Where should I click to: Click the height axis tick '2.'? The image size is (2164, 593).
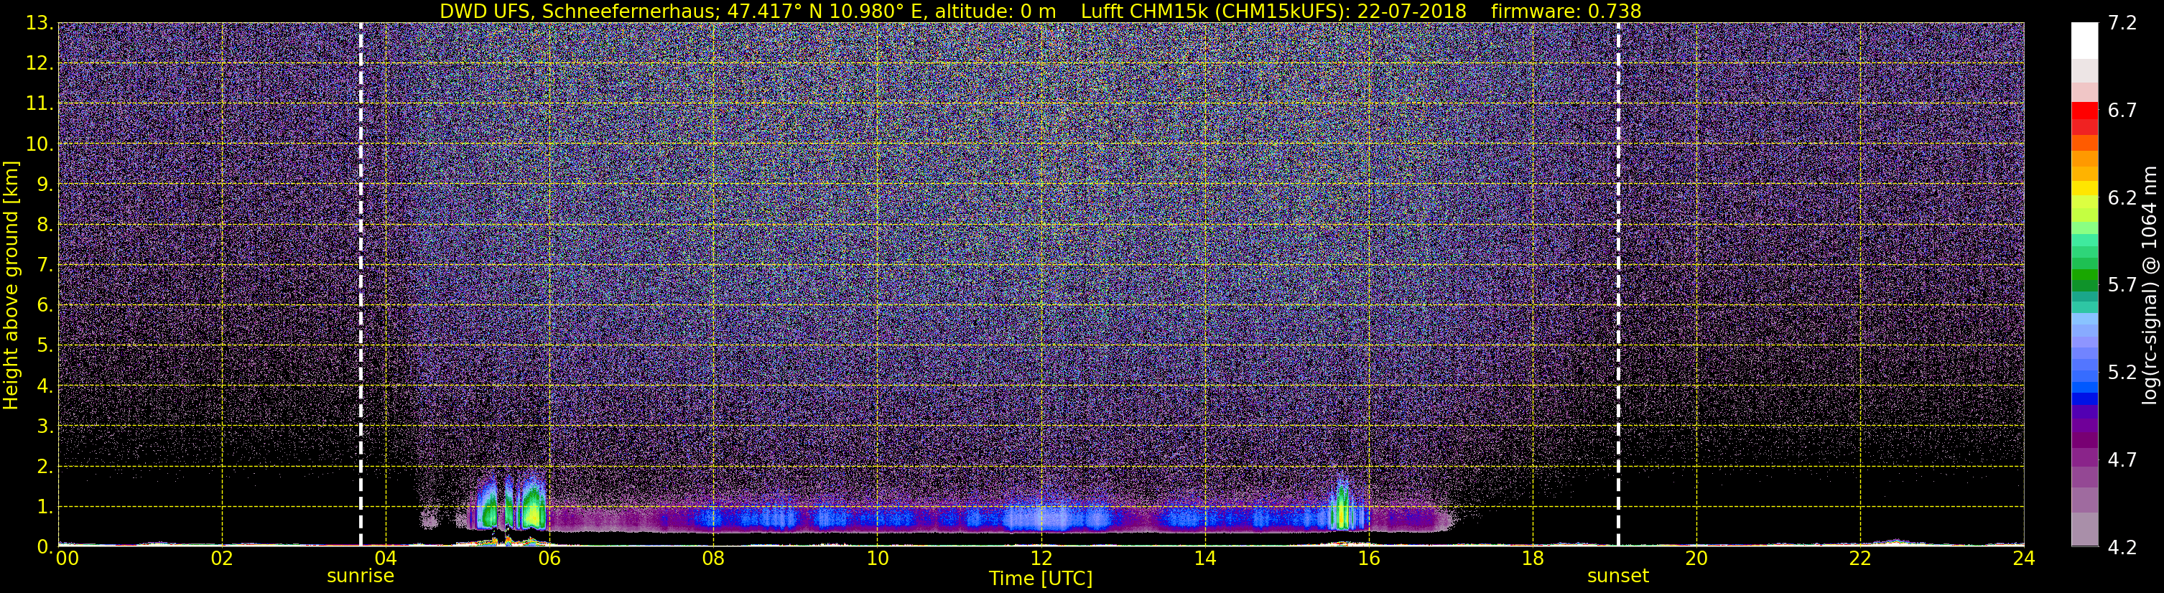pos(45,467)
